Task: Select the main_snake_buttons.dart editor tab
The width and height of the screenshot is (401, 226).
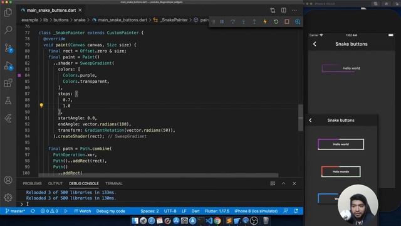Action: pos(51,10)
